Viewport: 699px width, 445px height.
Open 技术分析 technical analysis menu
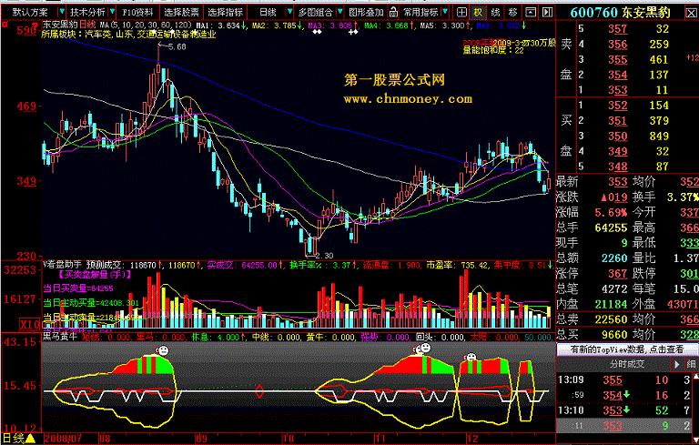pos(87,12)
